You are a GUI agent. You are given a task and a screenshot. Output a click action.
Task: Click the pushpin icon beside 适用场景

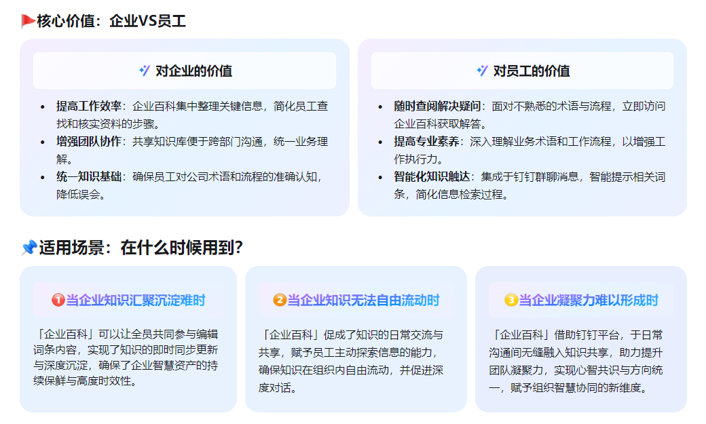click(29, 248)
